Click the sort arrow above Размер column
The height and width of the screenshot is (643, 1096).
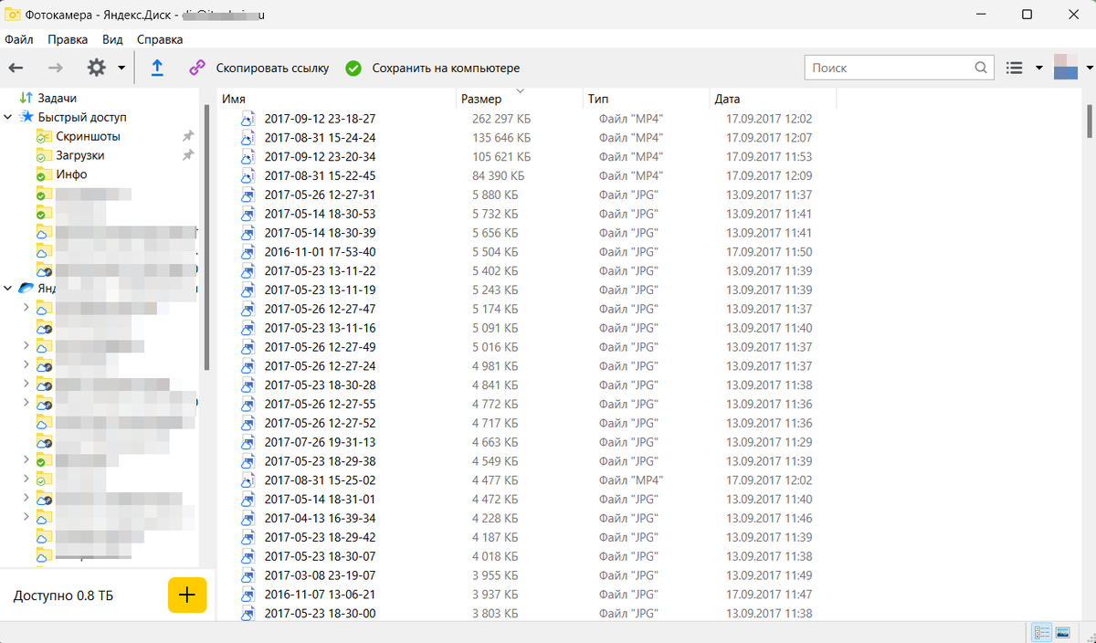(x=520, y=90)
